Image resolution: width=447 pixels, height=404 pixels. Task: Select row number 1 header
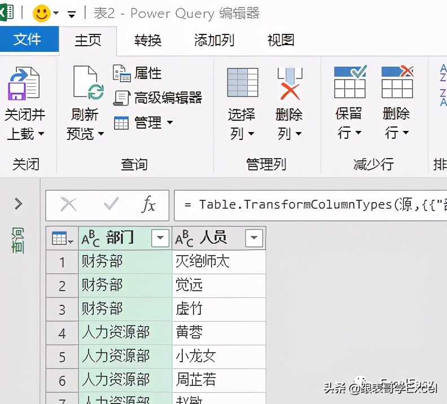tap(62, 262)
